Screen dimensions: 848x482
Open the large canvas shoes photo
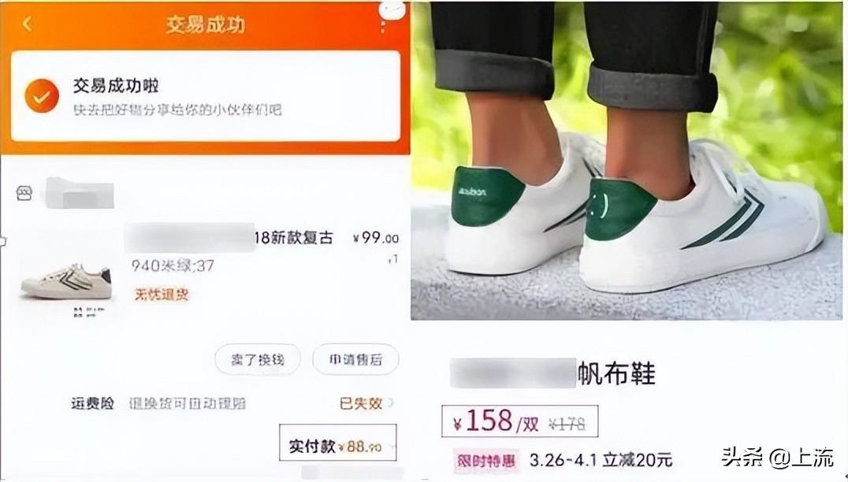(x=627, y=161)
